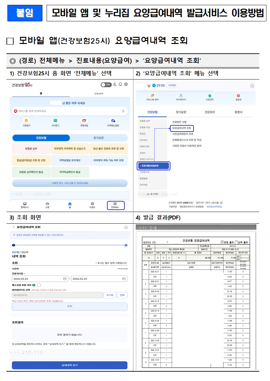Screen dimensions: 270x381
Task: Open the 개인정보처리방침 link
Action: 214,207
